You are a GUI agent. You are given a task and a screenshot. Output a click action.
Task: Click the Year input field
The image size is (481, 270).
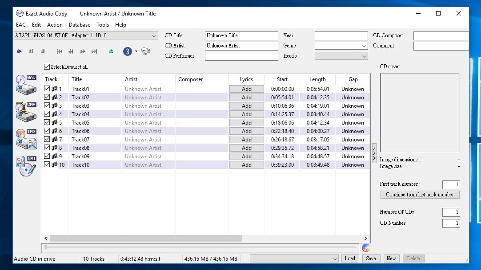341,36
